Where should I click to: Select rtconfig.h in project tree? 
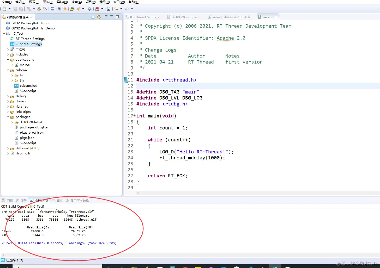pyautogui.click(x=20, y=153)
